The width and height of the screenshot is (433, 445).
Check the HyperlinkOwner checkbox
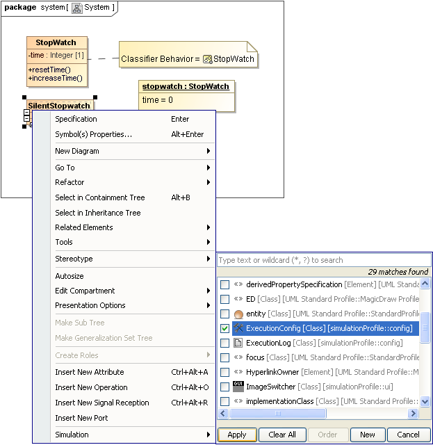(224, 372)
